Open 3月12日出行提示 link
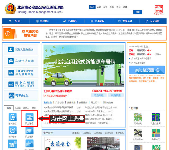169x150 pixels. click(138, 63)
